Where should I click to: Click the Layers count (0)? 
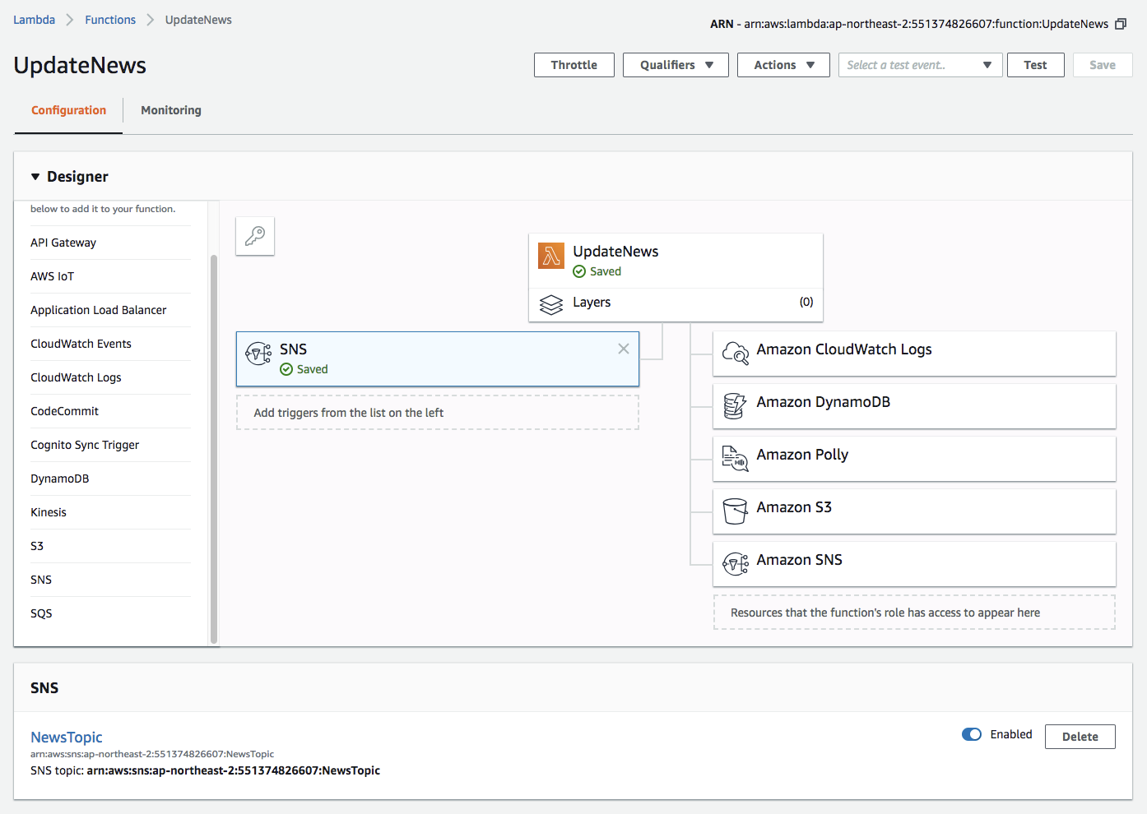[806, 302]
